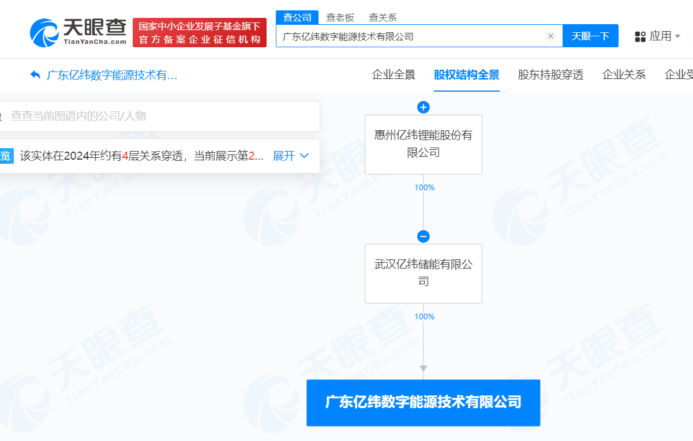
Task: Click the apps grid icon
Action: pos(640,37)
